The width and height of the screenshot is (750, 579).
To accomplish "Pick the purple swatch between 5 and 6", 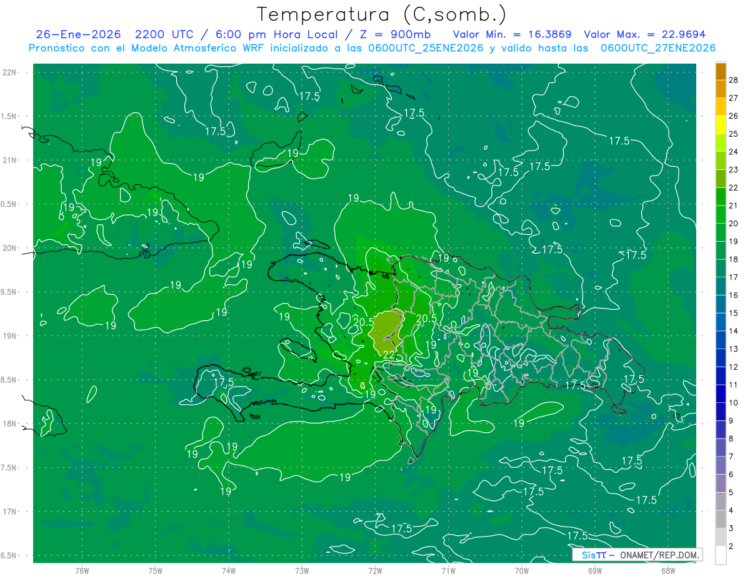I will [721, 483].
